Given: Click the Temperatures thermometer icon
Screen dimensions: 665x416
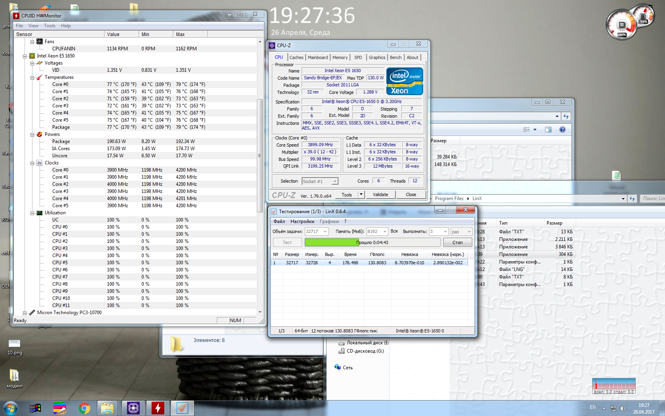Looking at the screenshot, I should (x=40, y=77).
